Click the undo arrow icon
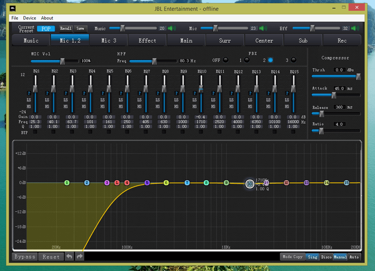 69,256
